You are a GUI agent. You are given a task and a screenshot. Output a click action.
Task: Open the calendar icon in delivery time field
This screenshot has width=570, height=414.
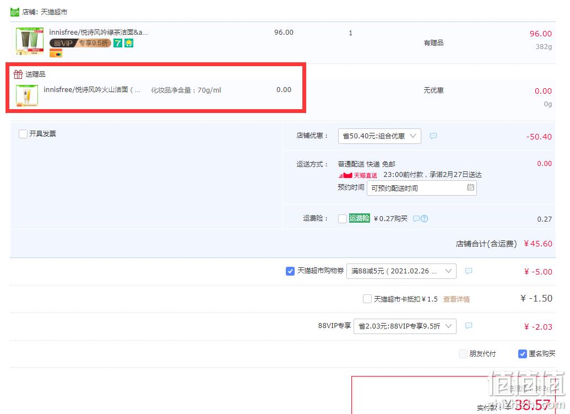[470, 187]
